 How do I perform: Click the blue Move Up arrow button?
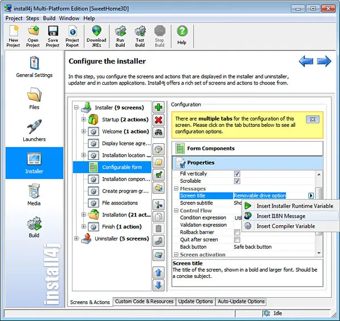pyautogui.click(x=159, y=272)
